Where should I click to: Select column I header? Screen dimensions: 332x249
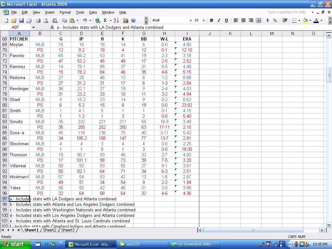point(187,33)
